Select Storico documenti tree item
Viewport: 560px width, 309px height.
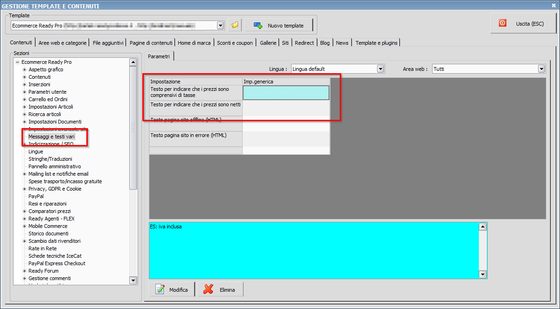pyautogui.click(x=48, y=233)
